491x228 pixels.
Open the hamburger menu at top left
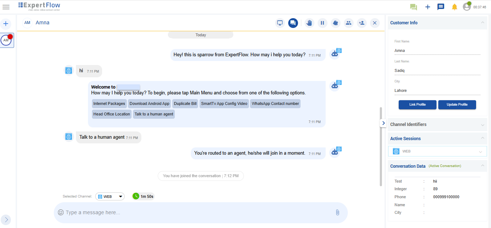(x=6, y=7)
